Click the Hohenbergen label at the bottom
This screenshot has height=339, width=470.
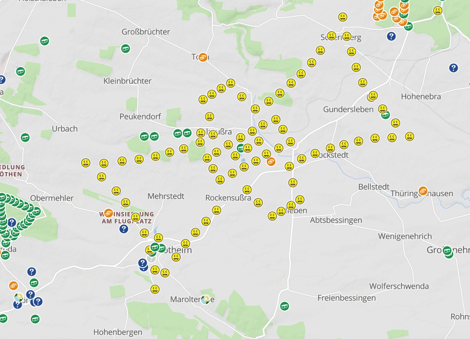118,332
